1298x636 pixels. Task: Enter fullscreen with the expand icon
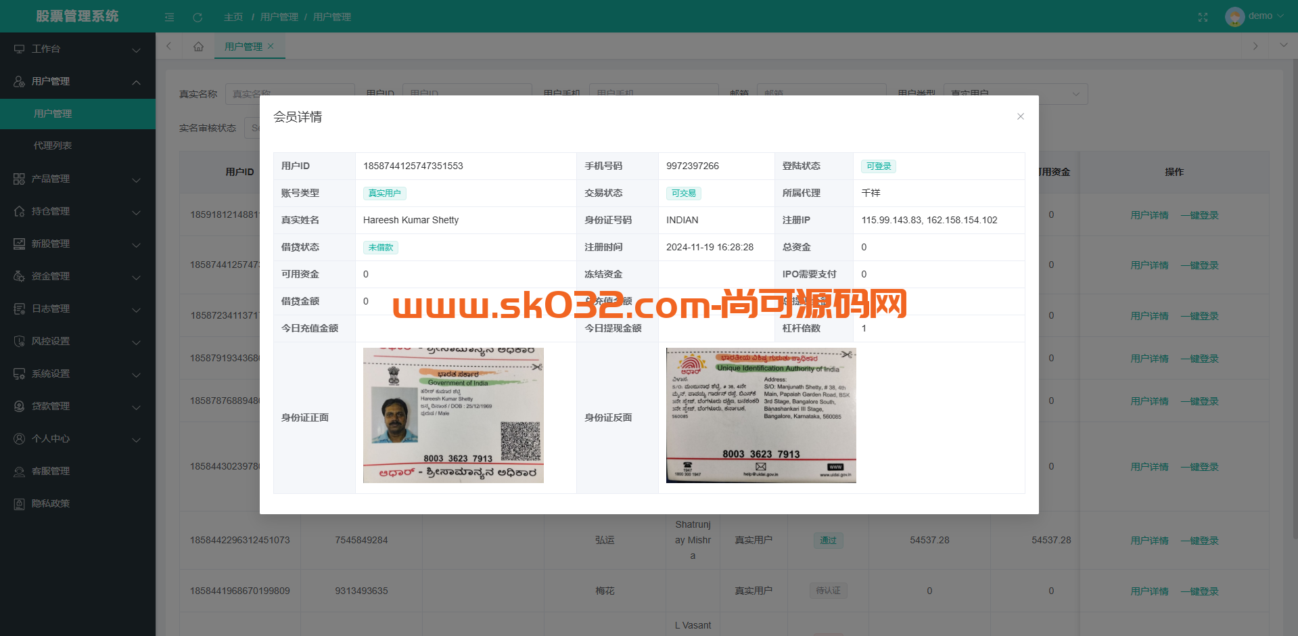[1203, 17]
